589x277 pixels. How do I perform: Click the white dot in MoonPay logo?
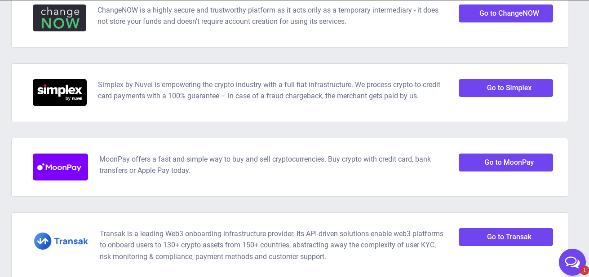click(40, 167)
